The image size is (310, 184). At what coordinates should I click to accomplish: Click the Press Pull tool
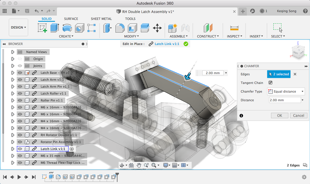(x=108, y=28)
